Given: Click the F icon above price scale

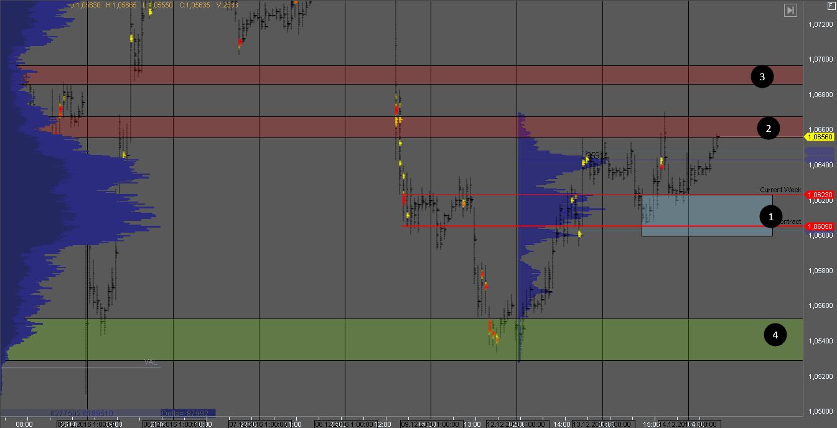Looking at the screenshot, I should (x=830, y=5).
